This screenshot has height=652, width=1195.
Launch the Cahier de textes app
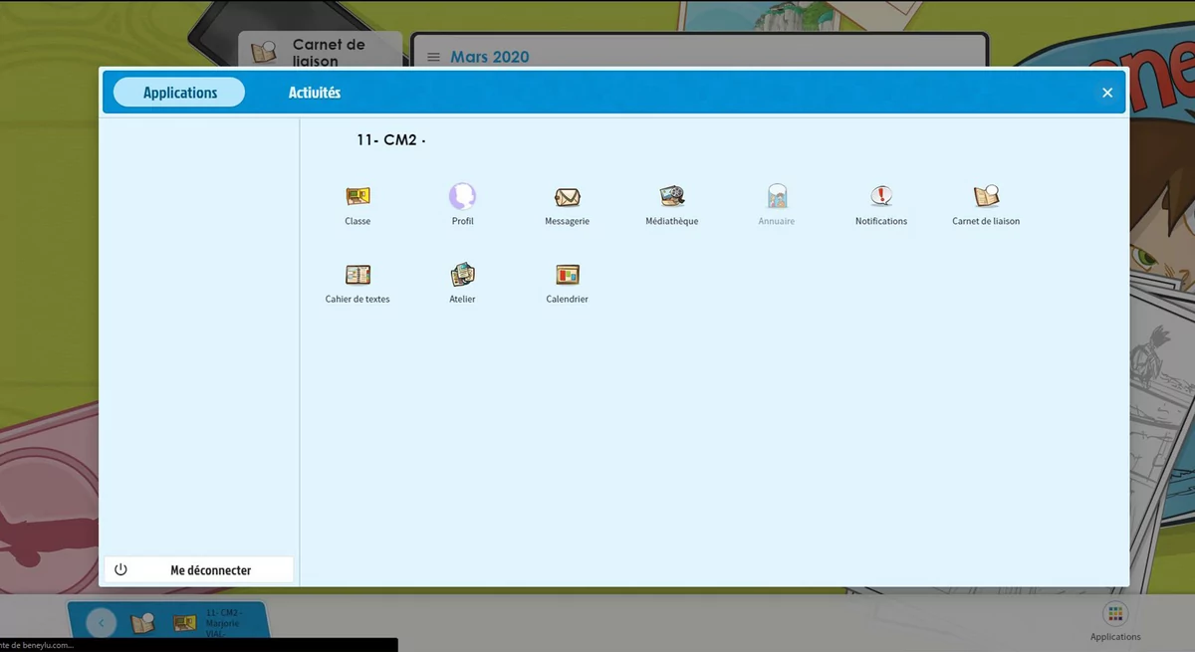[358, 275]
